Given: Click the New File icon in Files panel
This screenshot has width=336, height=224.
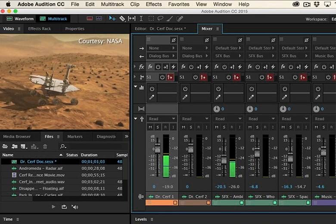Looking at the screenshot, I should 24,146.
